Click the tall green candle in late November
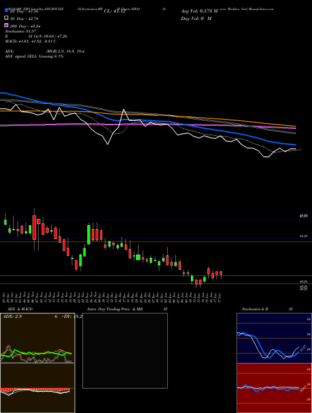The width and height of the screenshot is (312, 413). pyautogui.click(x=89, y=235)
